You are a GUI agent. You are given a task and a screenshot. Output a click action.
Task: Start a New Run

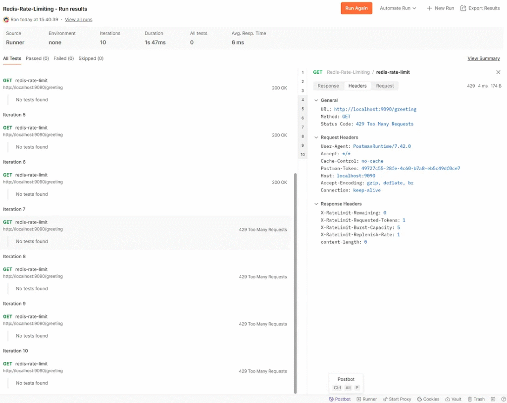pyautogui.click(x=440, y=8)
